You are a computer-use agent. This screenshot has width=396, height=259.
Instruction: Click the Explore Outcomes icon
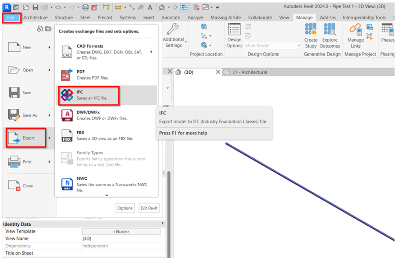coord(329,29)
